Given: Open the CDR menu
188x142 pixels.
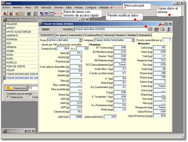Looking at the screenshot, I should click(x=36, y=7).
